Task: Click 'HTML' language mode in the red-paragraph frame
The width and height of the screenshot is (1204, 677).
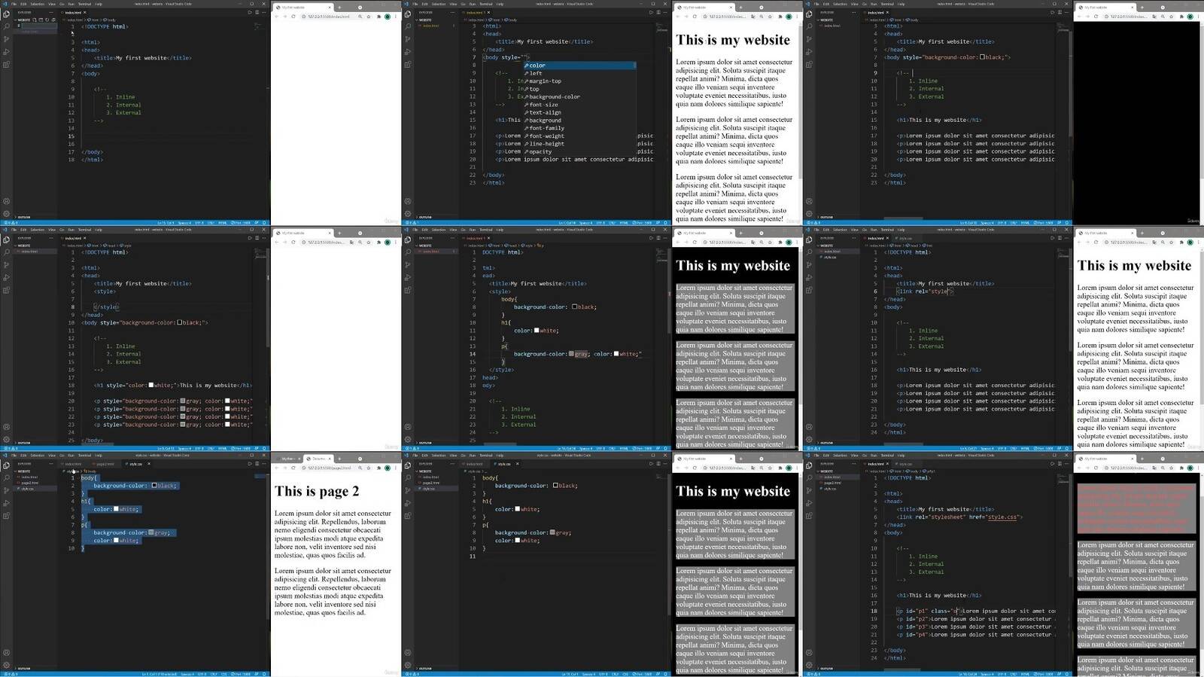Action: click(1025, 674)
